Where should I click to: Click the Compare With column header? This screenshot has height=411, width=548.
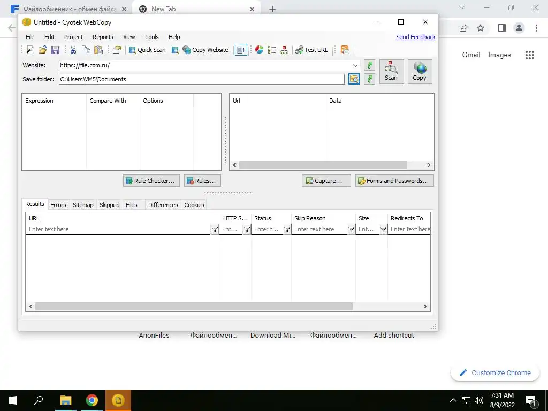click(x=113, y=101)
